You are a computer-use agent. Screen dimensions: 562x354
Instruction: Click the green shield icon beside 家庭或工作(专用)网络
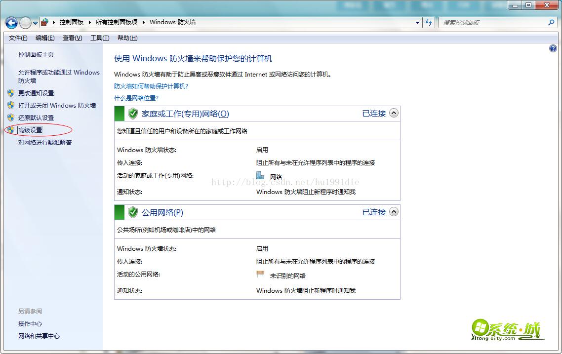coord(132,114)
